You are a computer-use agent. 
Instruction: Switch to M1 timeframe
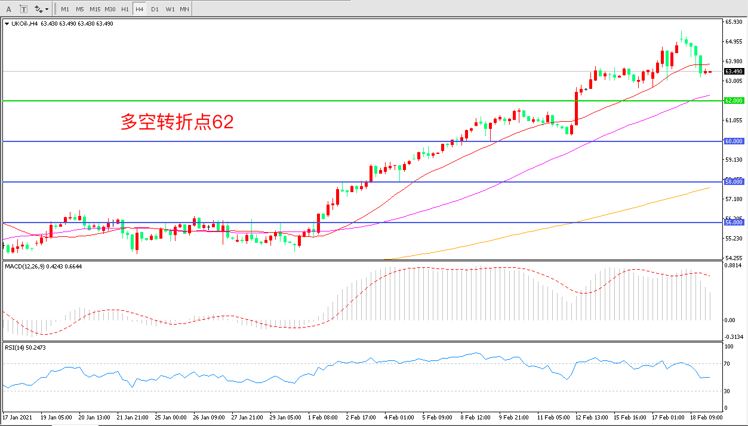[x=65, y=10]
